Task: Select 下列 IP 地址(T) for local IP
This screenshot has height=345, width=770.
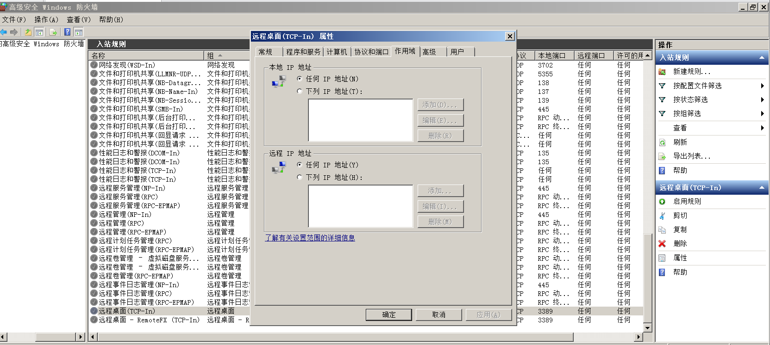Action: [x=300, y=91]
